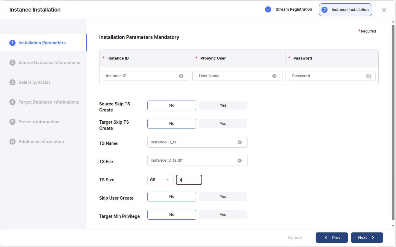Set Source Skip TS Create to Yes

point(223,105)
